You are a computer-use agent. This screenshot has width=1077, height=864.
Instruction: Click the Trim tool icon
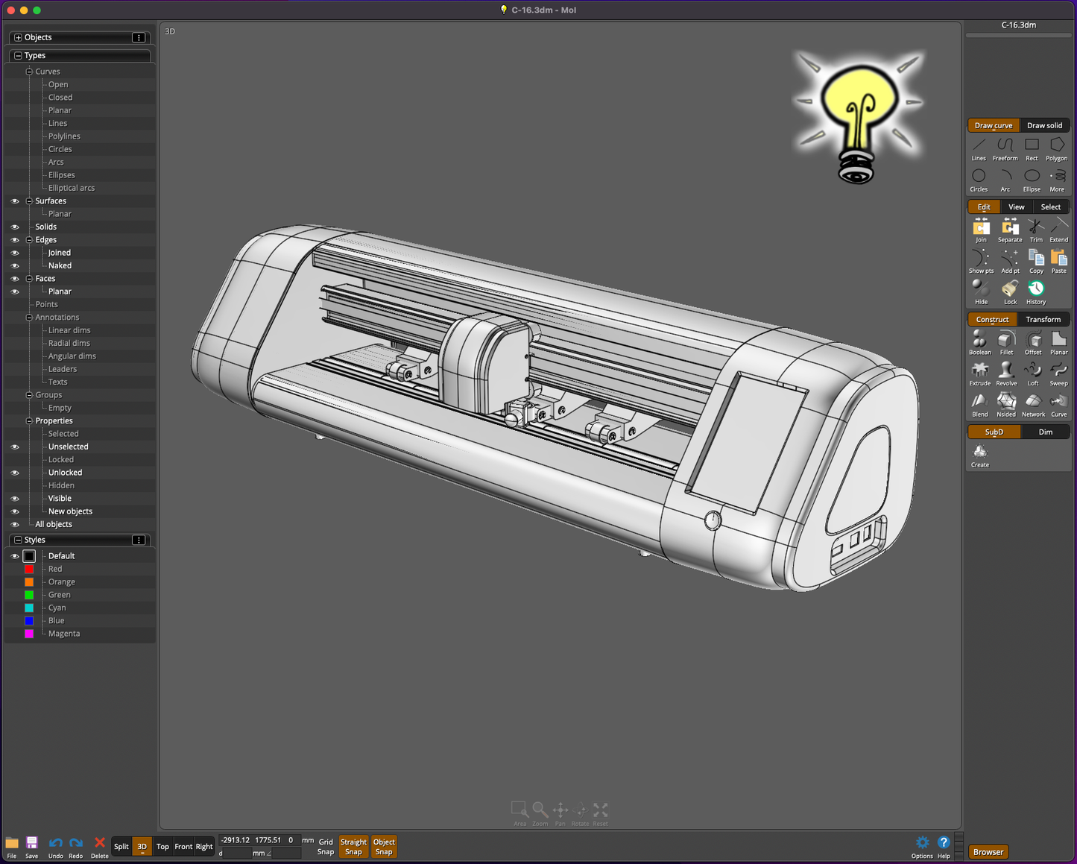(x=1035, y=230)
